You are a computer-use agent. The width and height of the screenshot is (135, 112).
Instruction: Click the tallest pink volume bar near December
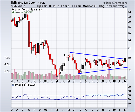(109, 69)
